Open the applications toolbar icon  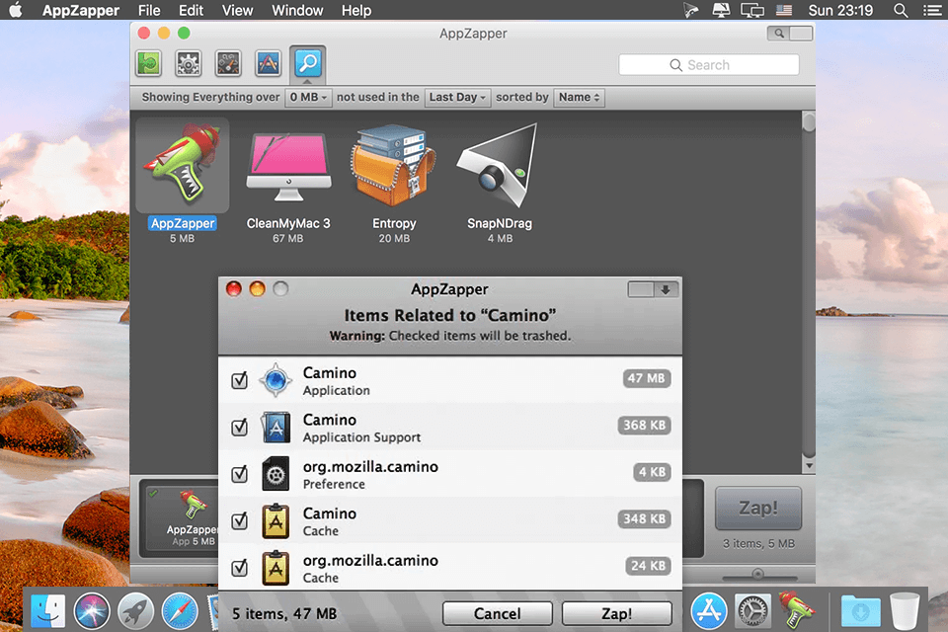coord(268,63)
